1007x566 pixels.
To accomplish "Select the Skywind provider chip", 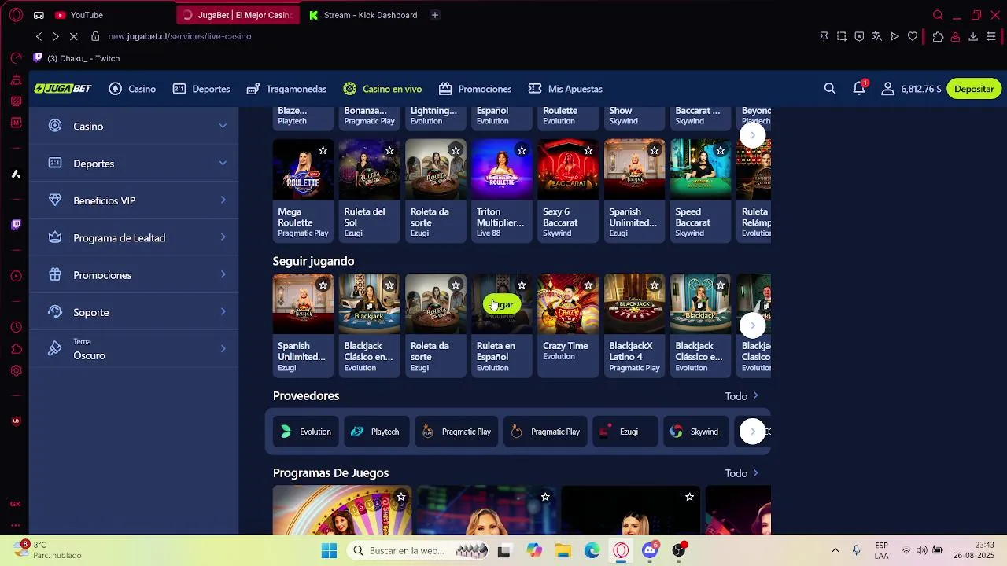I will tap(695, 432).
